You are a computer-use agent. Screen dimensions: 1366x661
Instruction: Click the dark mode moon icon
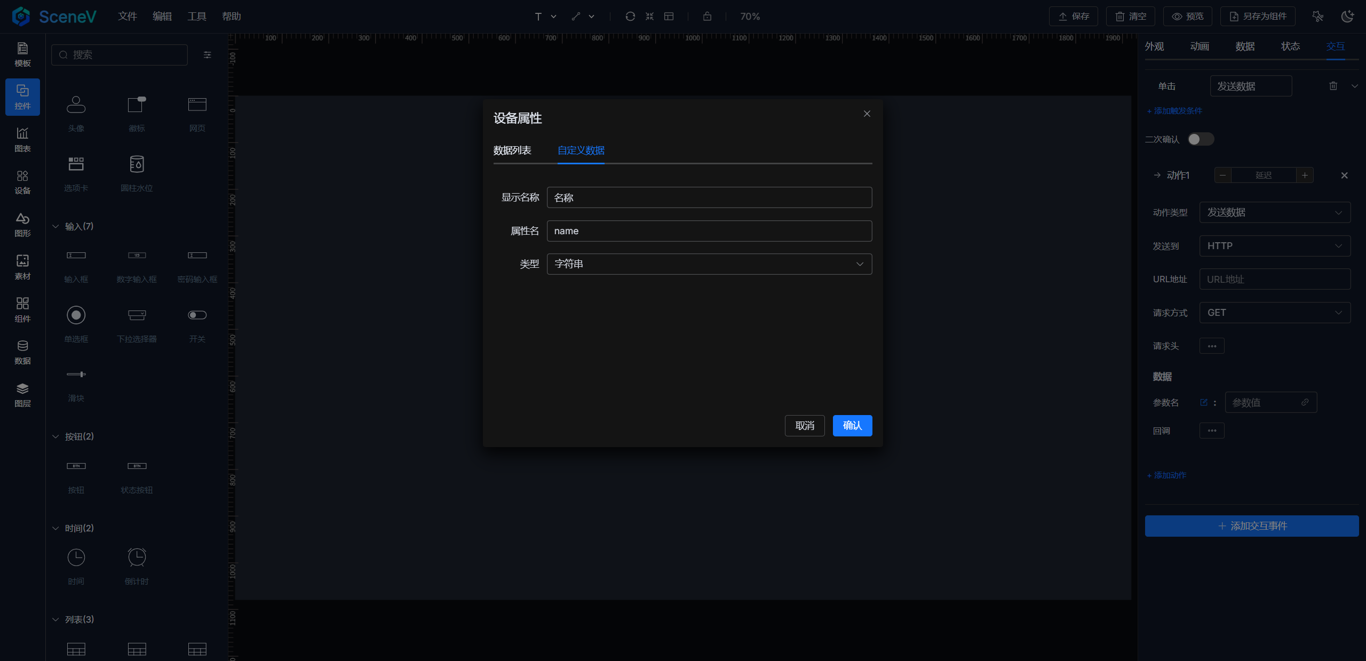pyautogui.click(x=1347, y=17)
